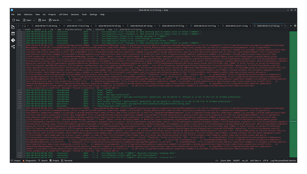This screenshot has width=307, height=174.
Task: Switch to 2026-08-03-22-01-12.log tab
Action: 236,26
